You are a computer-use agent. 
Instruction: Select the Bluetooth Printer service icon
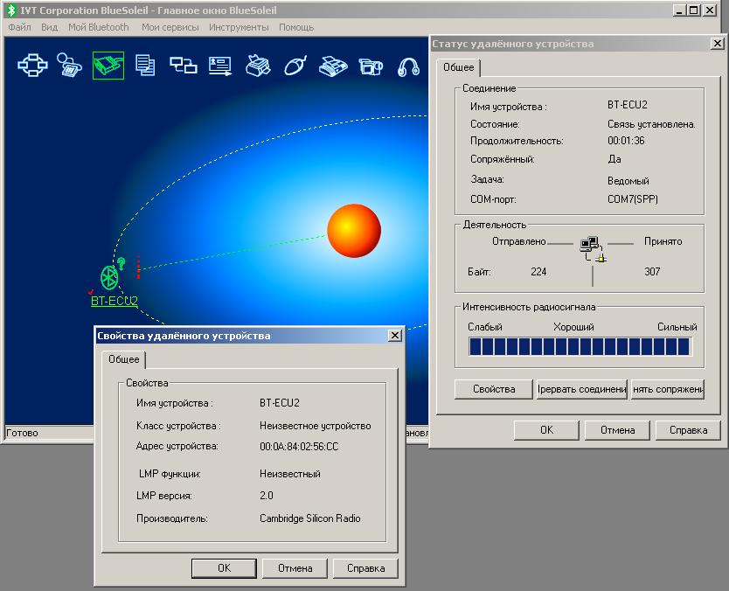tap(258, 65)
